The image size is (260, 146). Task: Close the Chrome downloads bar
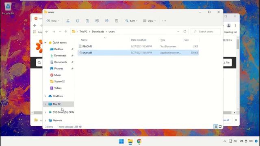tap(236, 120)
